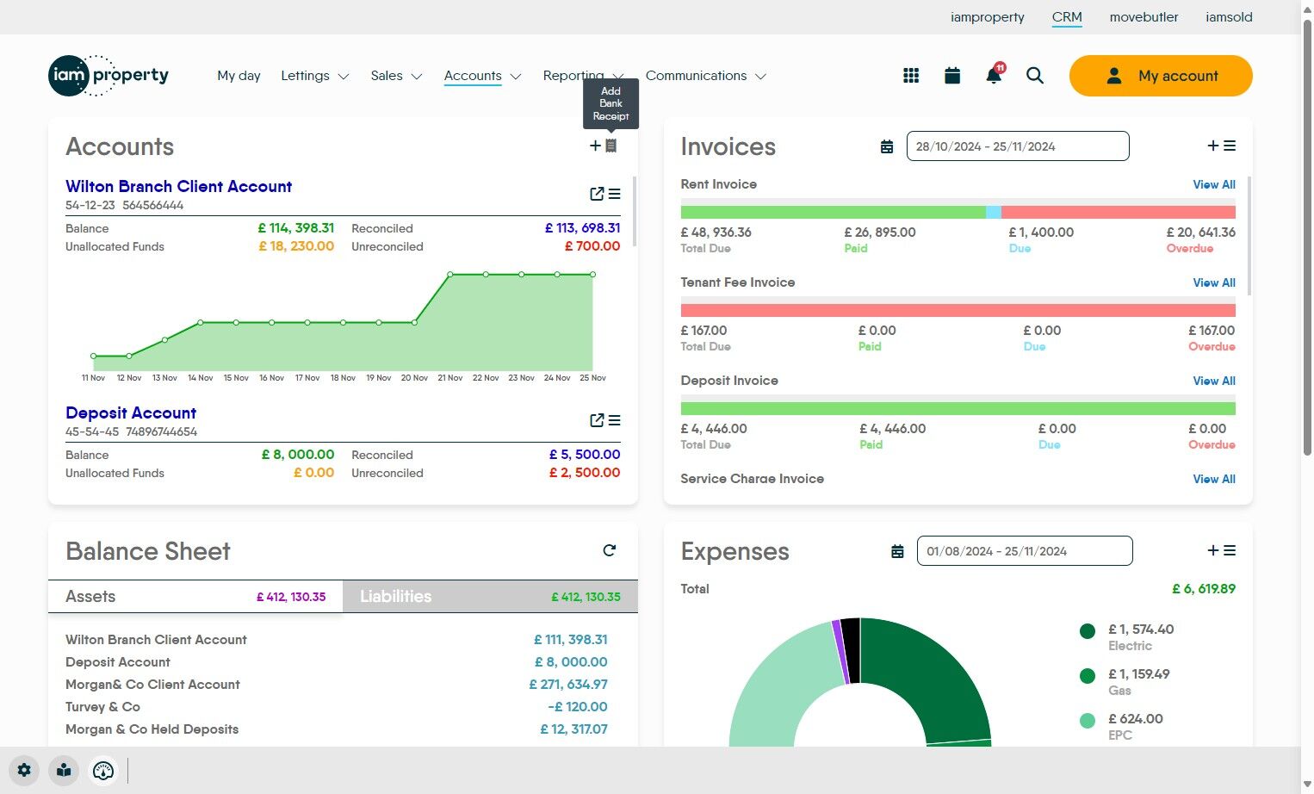Image resolution: width=1314 pixels, height=794 pixels.
Task: Select the dashboard speedometer icon bottom left
Action: 103,770
